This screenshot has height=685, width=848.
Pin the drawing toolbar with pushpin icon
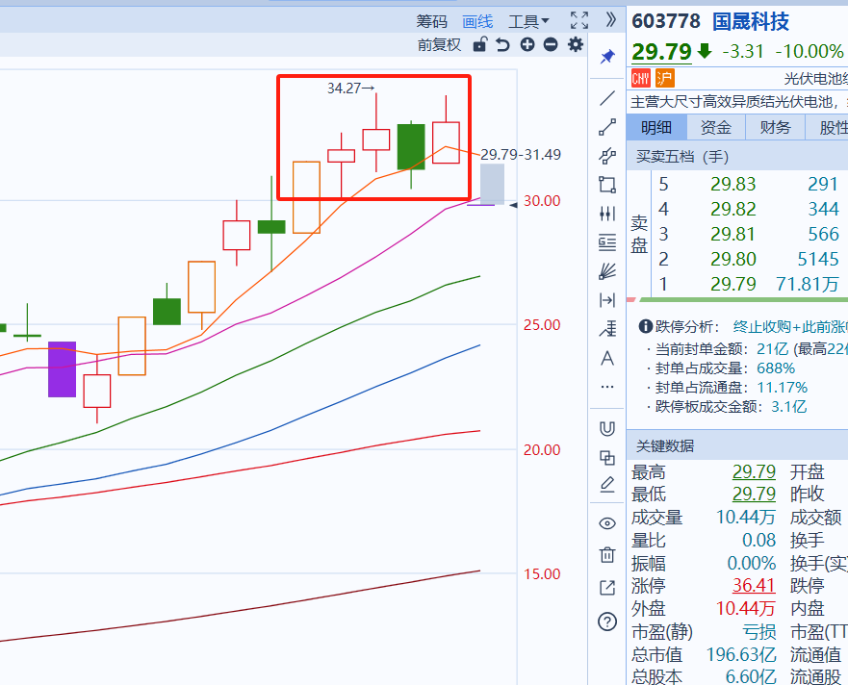[x=607, y=56]
